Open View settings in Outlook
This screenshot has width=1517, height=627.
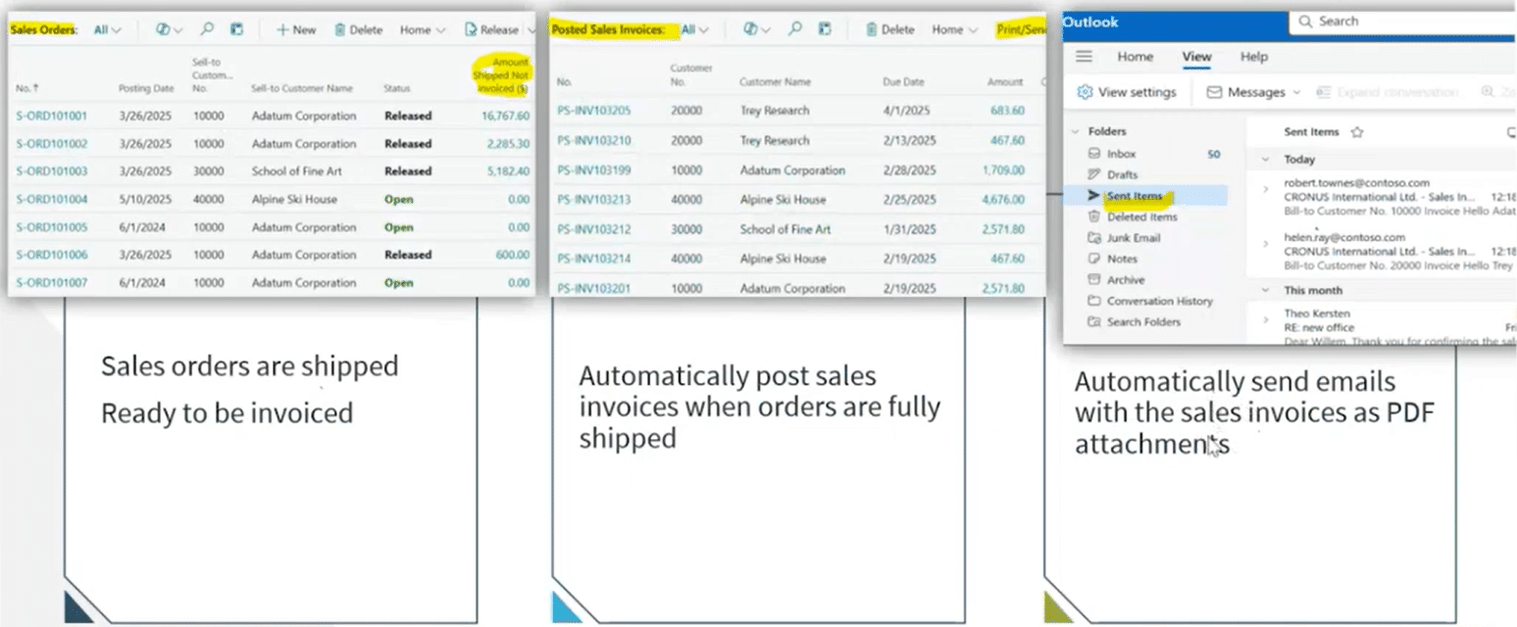1128,91
